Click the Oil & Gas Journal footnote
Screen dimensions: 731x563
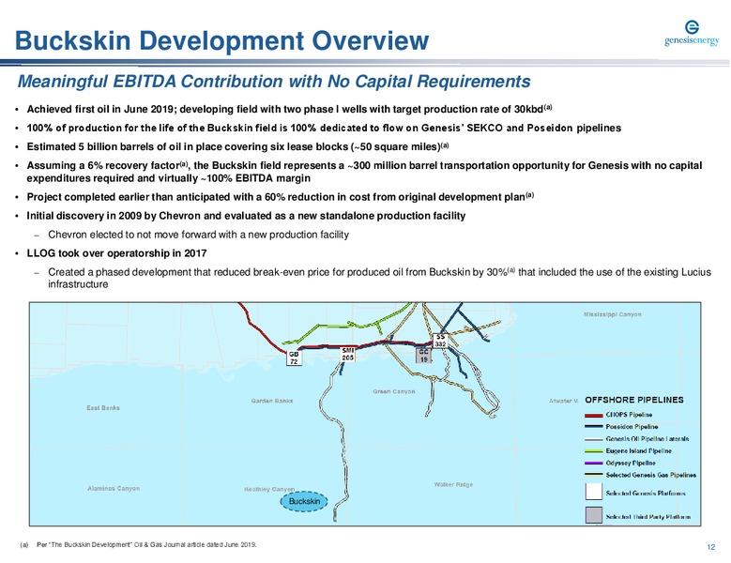[139, 544]
